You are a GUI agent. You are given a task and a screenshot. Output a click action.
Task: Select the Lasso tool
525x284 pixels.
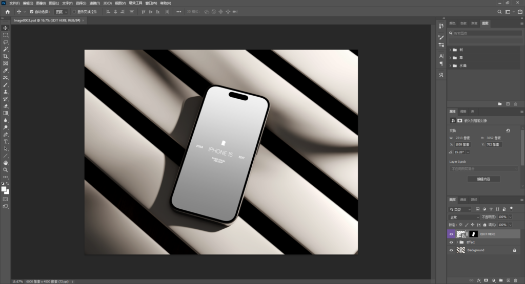5,42
